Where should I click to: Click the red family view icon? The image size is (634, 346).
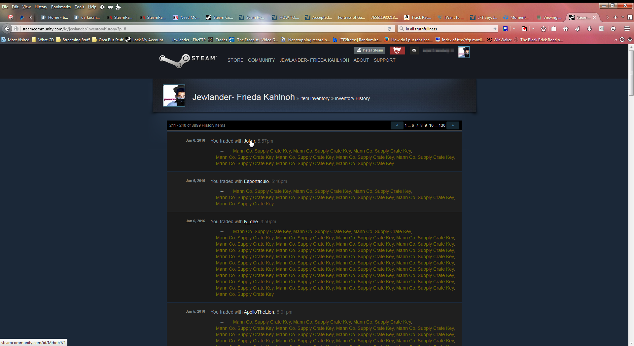coord(397,50)
